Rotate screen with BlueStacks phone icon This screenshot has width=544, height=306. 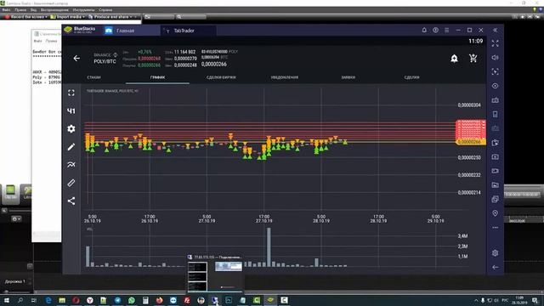point(495,114)
